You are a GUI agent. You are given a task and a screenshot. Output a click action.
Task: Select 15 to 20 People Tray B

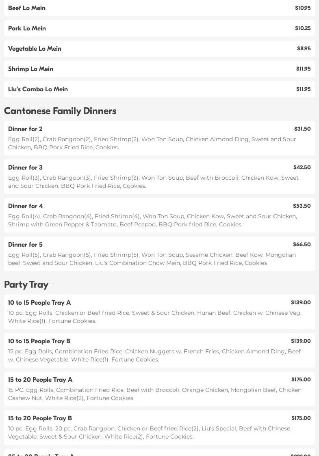coord(40,418)
